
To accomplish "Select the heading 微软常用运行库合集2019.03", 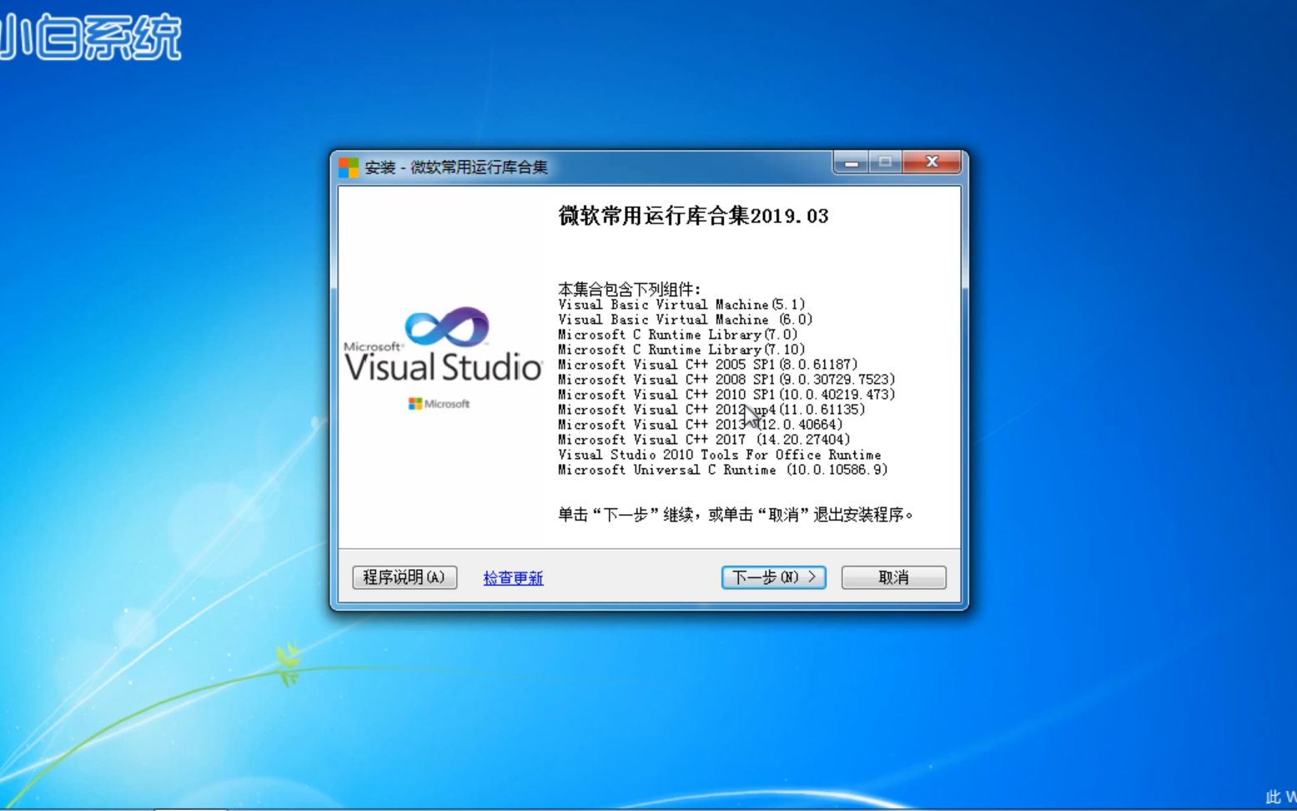I will [x=693, y=216].
